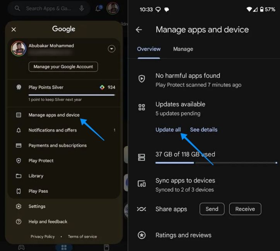Open Play Protect in the account menu
Viewport: 280px width, 251px height.
tap(64, 161)
